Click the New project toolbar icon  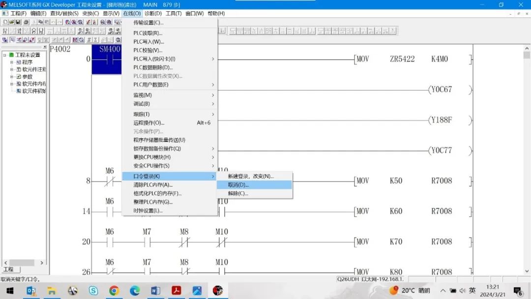click(5, 22)
